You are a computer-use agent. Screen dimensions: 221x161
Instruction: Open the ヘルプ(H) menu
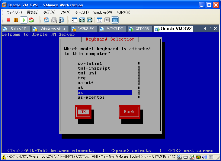click(123, 12)
